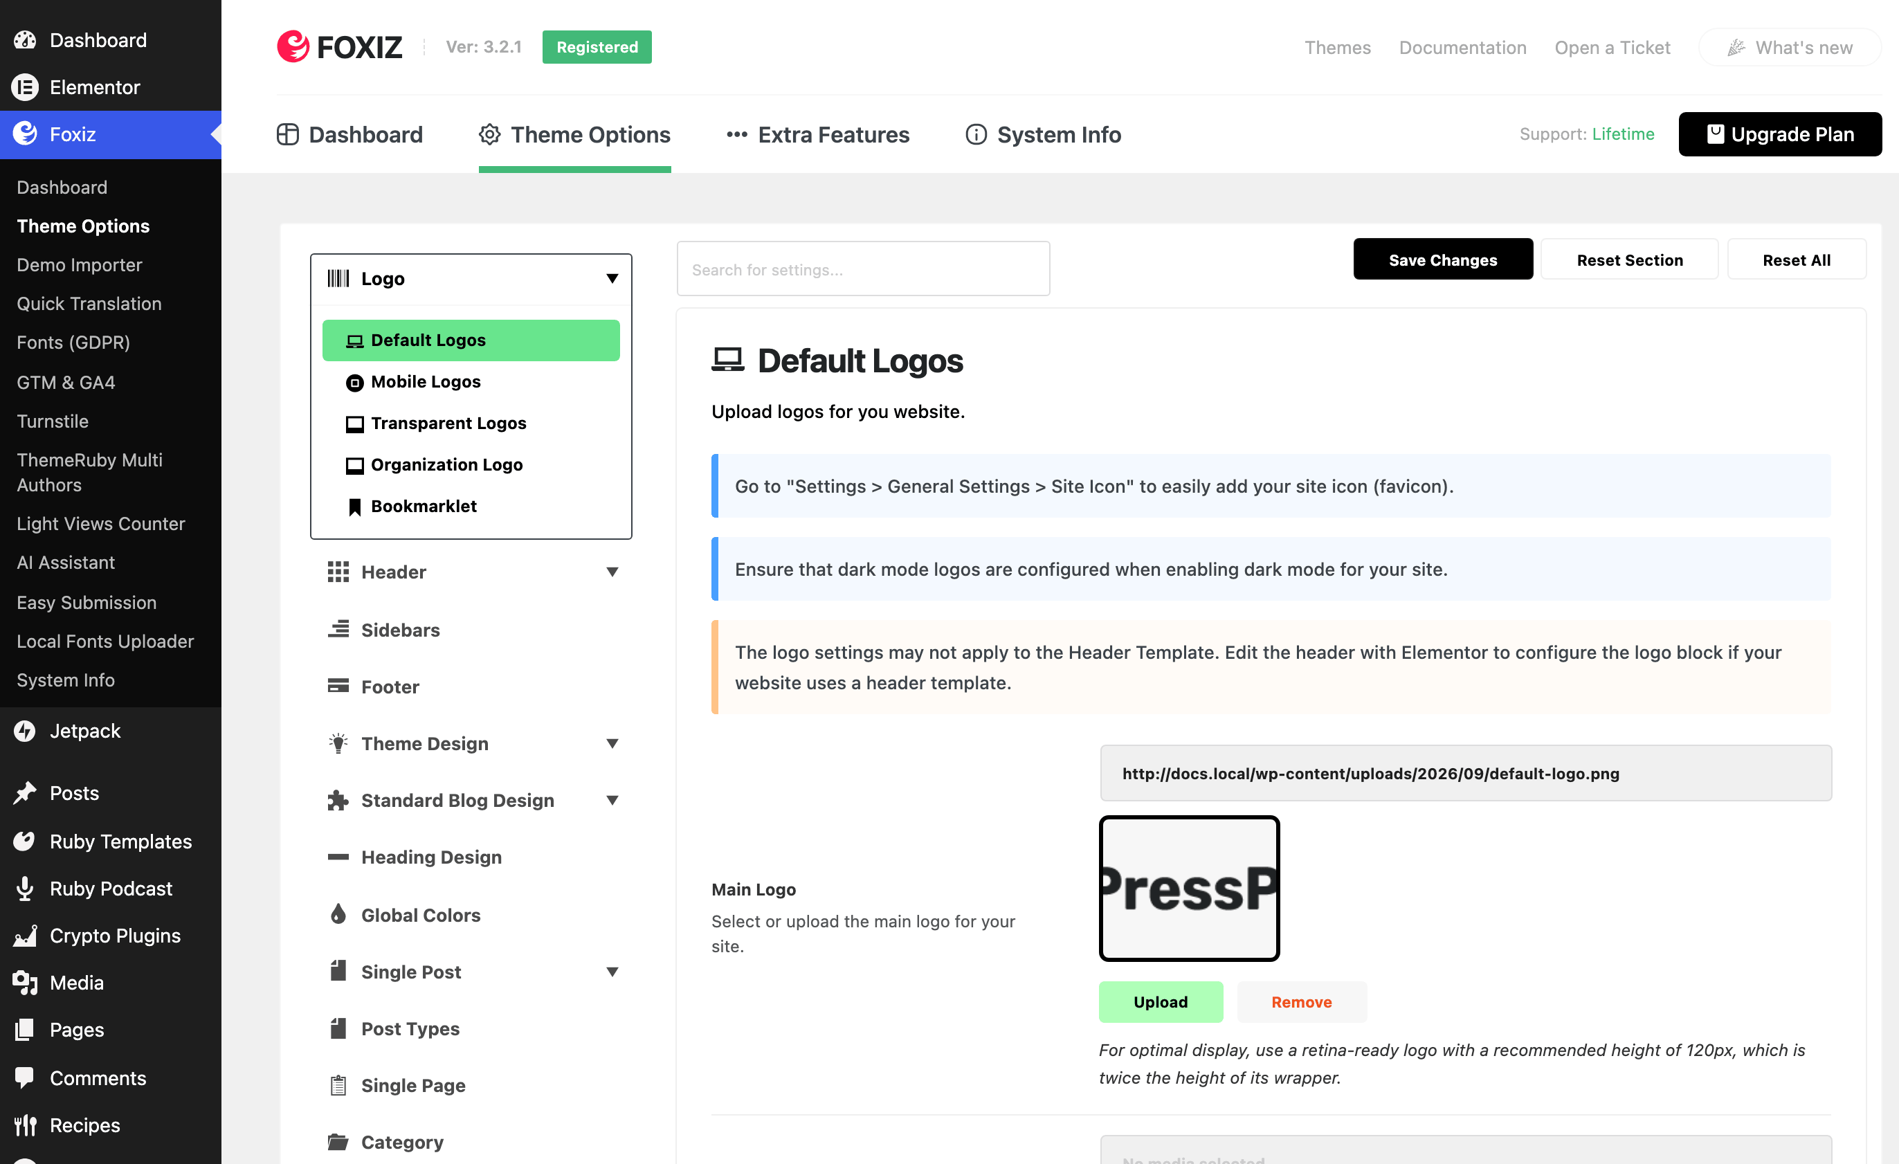Click the Sidebars layout icon
Viewport: 1899px width, 1164px height.
[x=338, y=629]
